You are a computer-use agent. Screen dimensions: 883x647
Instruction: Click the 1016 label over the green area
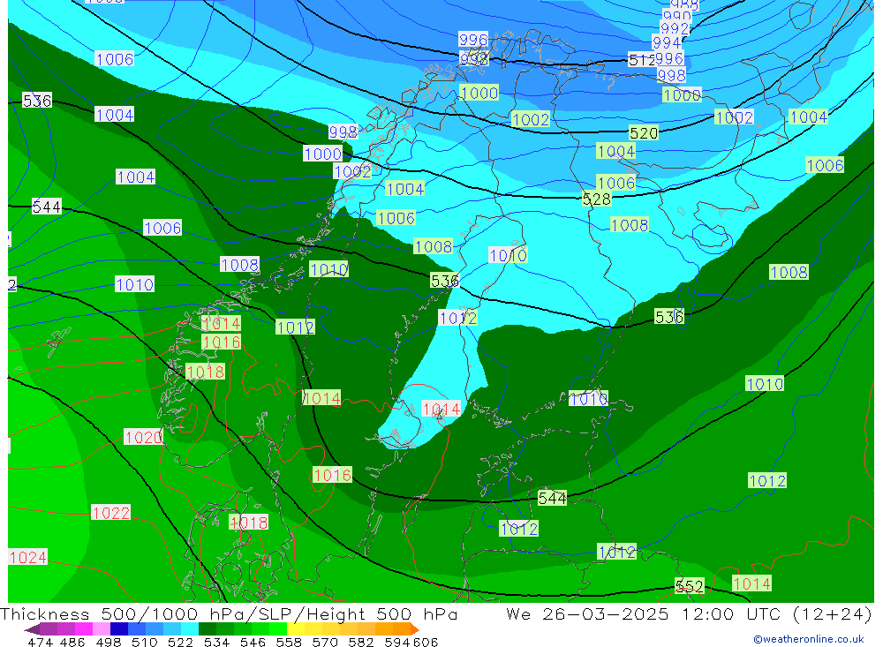[x=332, y=475]
